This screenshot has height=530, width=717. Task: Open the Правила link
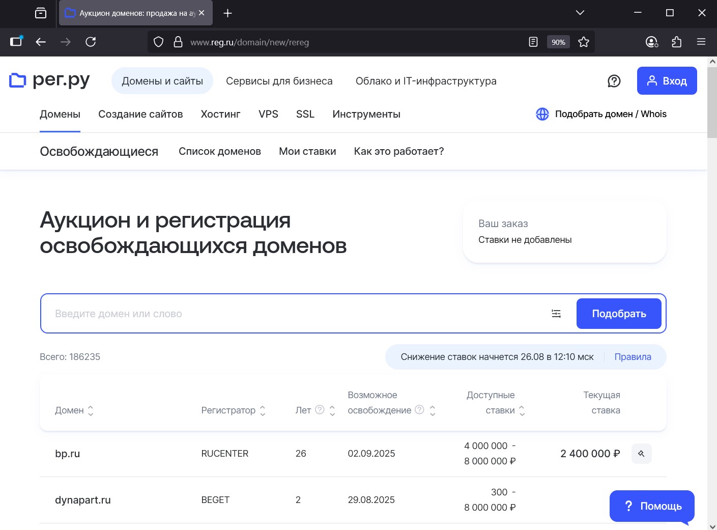coord(633,356)
